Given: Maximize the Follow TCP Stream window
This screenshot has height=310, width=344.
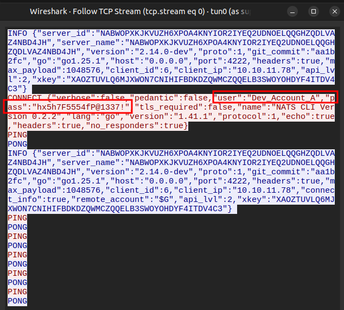Looking at the screenshot, I should point(314,11).
